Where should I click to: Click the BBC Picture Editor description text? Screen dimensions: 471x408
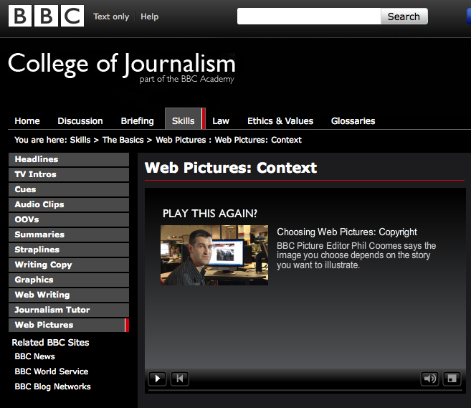[356, 255]
